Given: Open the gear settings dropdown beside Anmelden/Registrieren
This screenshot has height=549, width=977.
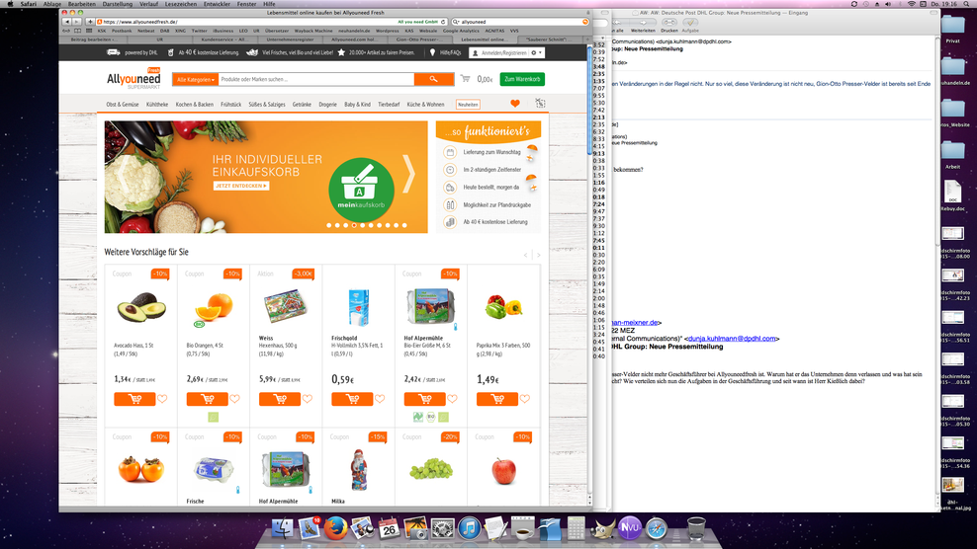Looking at the screenshot, I should tap(536, 53).
